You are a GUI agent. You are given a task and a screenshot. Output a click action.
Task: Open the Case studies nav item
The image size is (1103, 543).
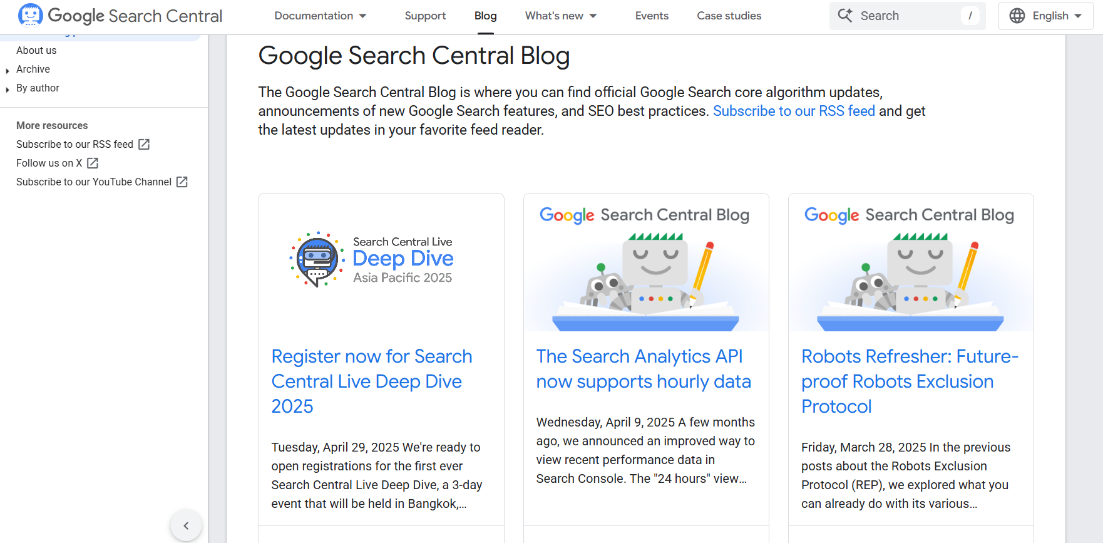click(x=729, y=16)
